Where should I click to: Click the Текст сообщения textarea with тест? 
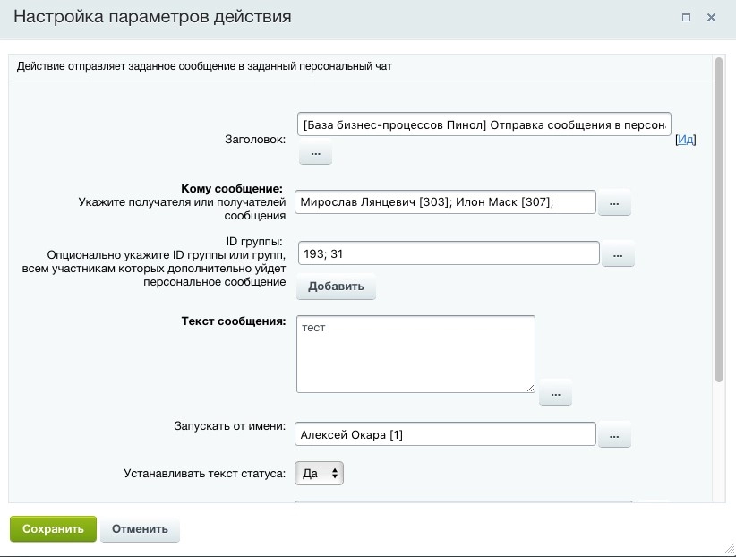[x=415, y=353]
